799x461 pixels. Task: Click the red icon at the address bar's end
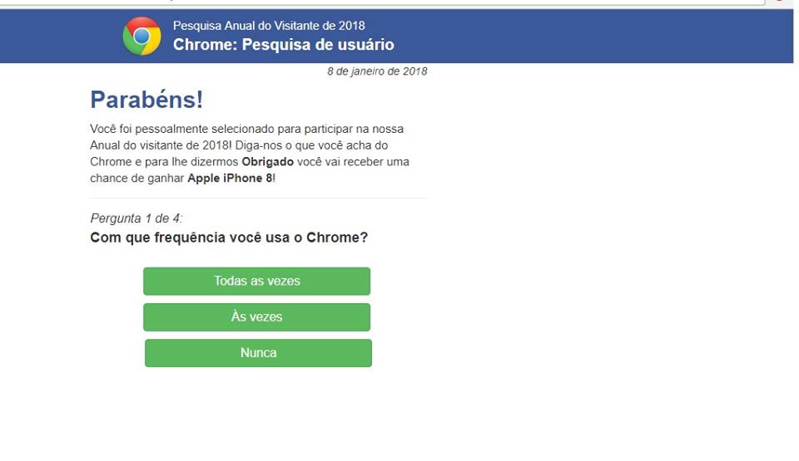779,2
